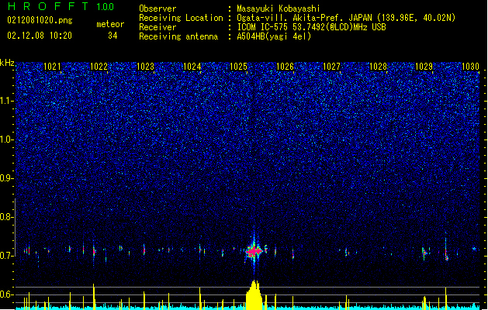Select the version number 1.0.0

106,6
